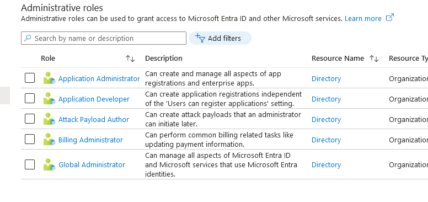Screen dimensions: 428x202
Task: Click the external link icon beside Learn more
Action: 390,18
